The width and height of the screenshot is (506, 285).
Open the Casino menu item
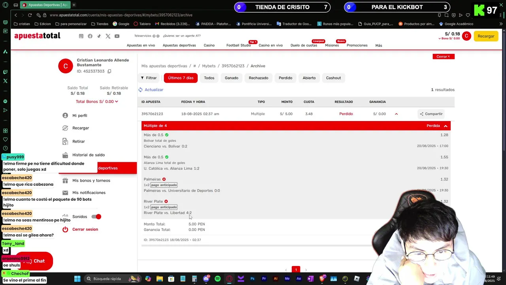[209, 45]
